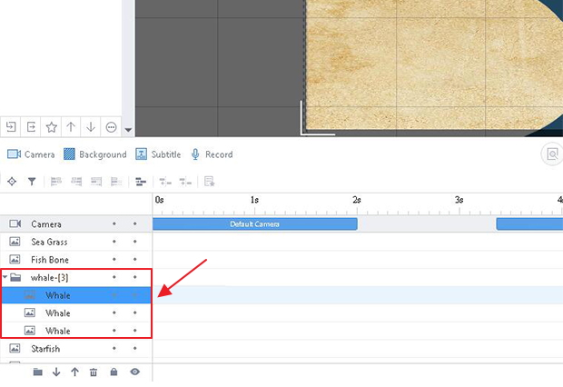Collapse the whale-[3] group triangle

[5, 277]
